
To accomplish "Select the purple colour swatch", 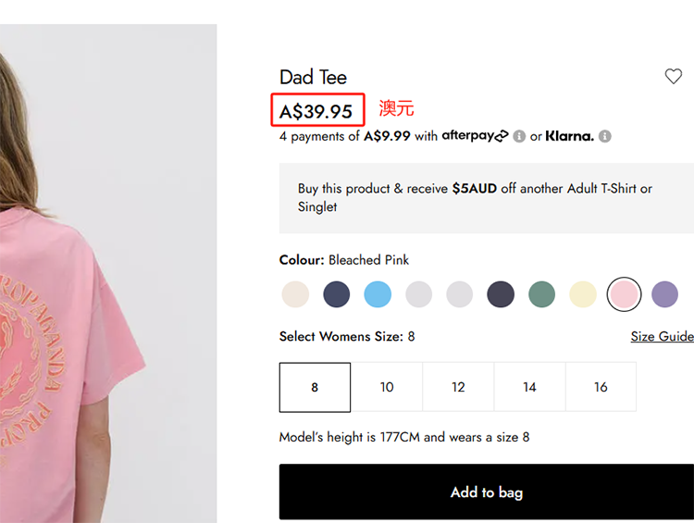I will pos(664,294).
